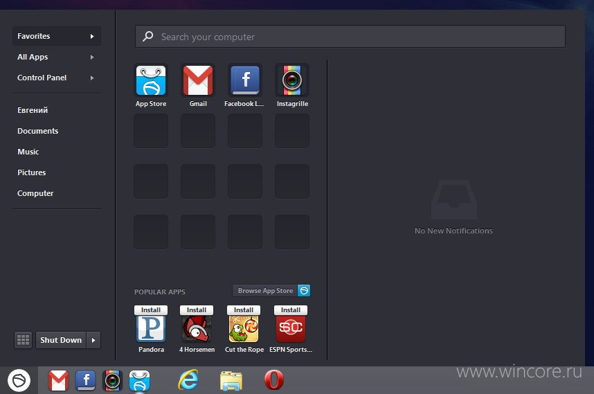Launch Opera browser from the taskbar

[274, 380]
